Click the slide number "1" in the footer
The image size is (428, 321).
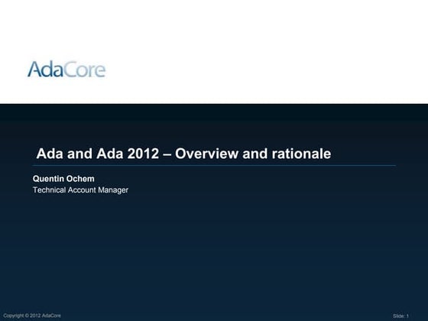pyautogui.click(x=407, y=316)
